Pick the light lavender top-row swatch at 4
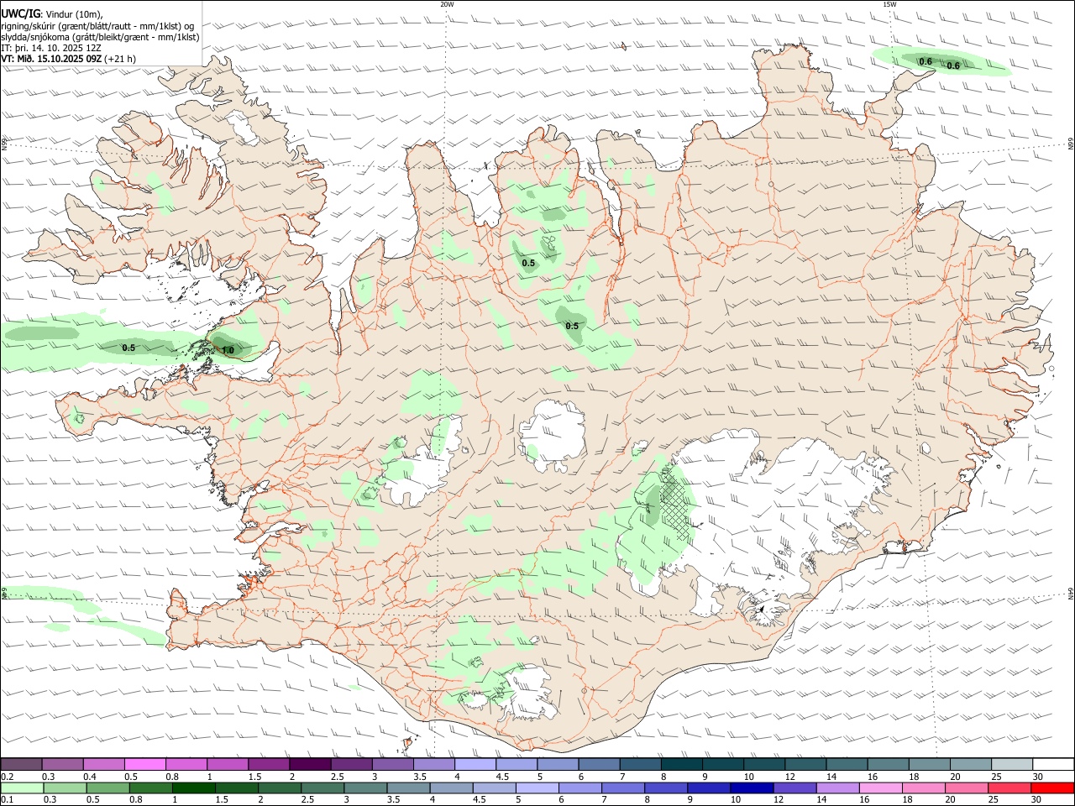This screenshot has height=806, width=1075. tap(475, 764)
